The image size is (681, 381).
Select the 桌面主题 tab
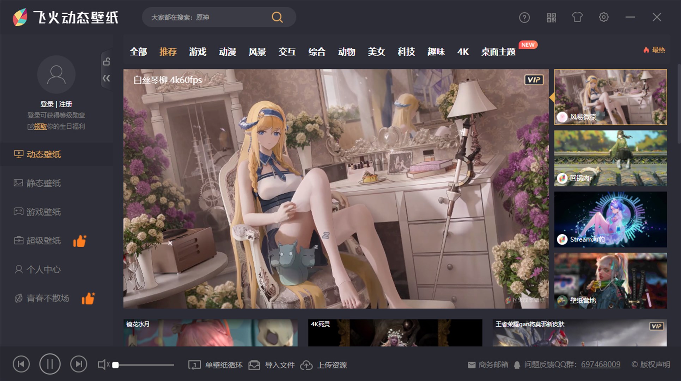click(x=498, y=52)
